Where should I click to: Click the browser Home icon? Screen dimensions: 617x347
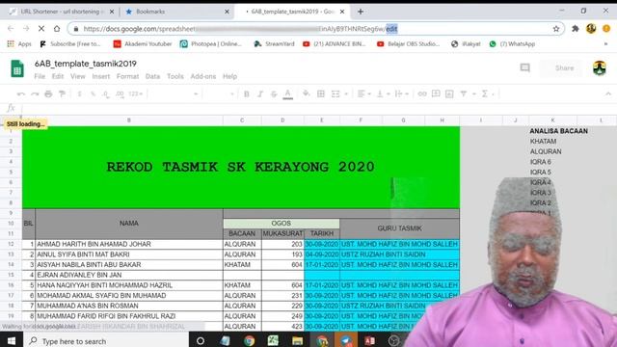(x=57, y=29)
